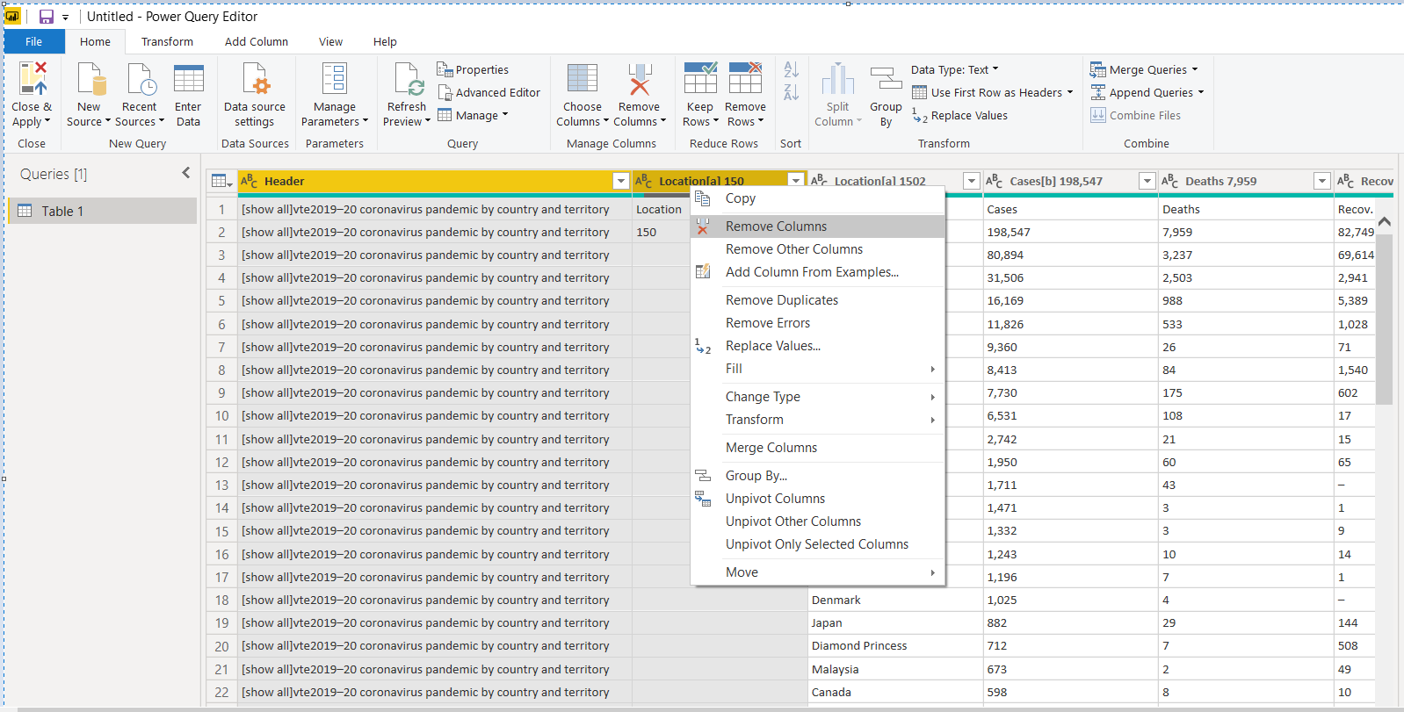Click the Keep Rows icon
Viewport: 1404px width, 712px height.
[x=700, y=79]
